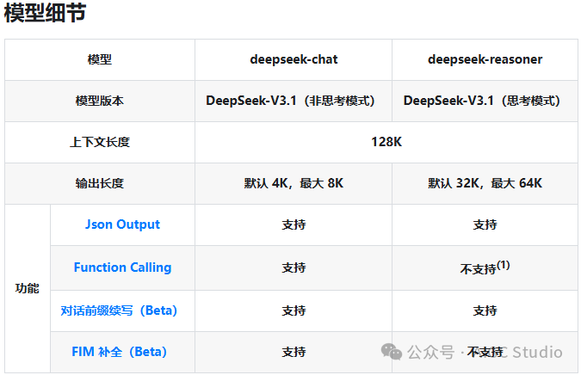The image size is (581, 375).
Task: Select the 默认 32K，最大 64K cell
Action: coord(485,183)
